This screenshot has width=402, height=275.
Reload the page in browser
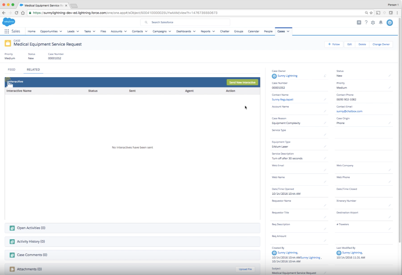16,13
